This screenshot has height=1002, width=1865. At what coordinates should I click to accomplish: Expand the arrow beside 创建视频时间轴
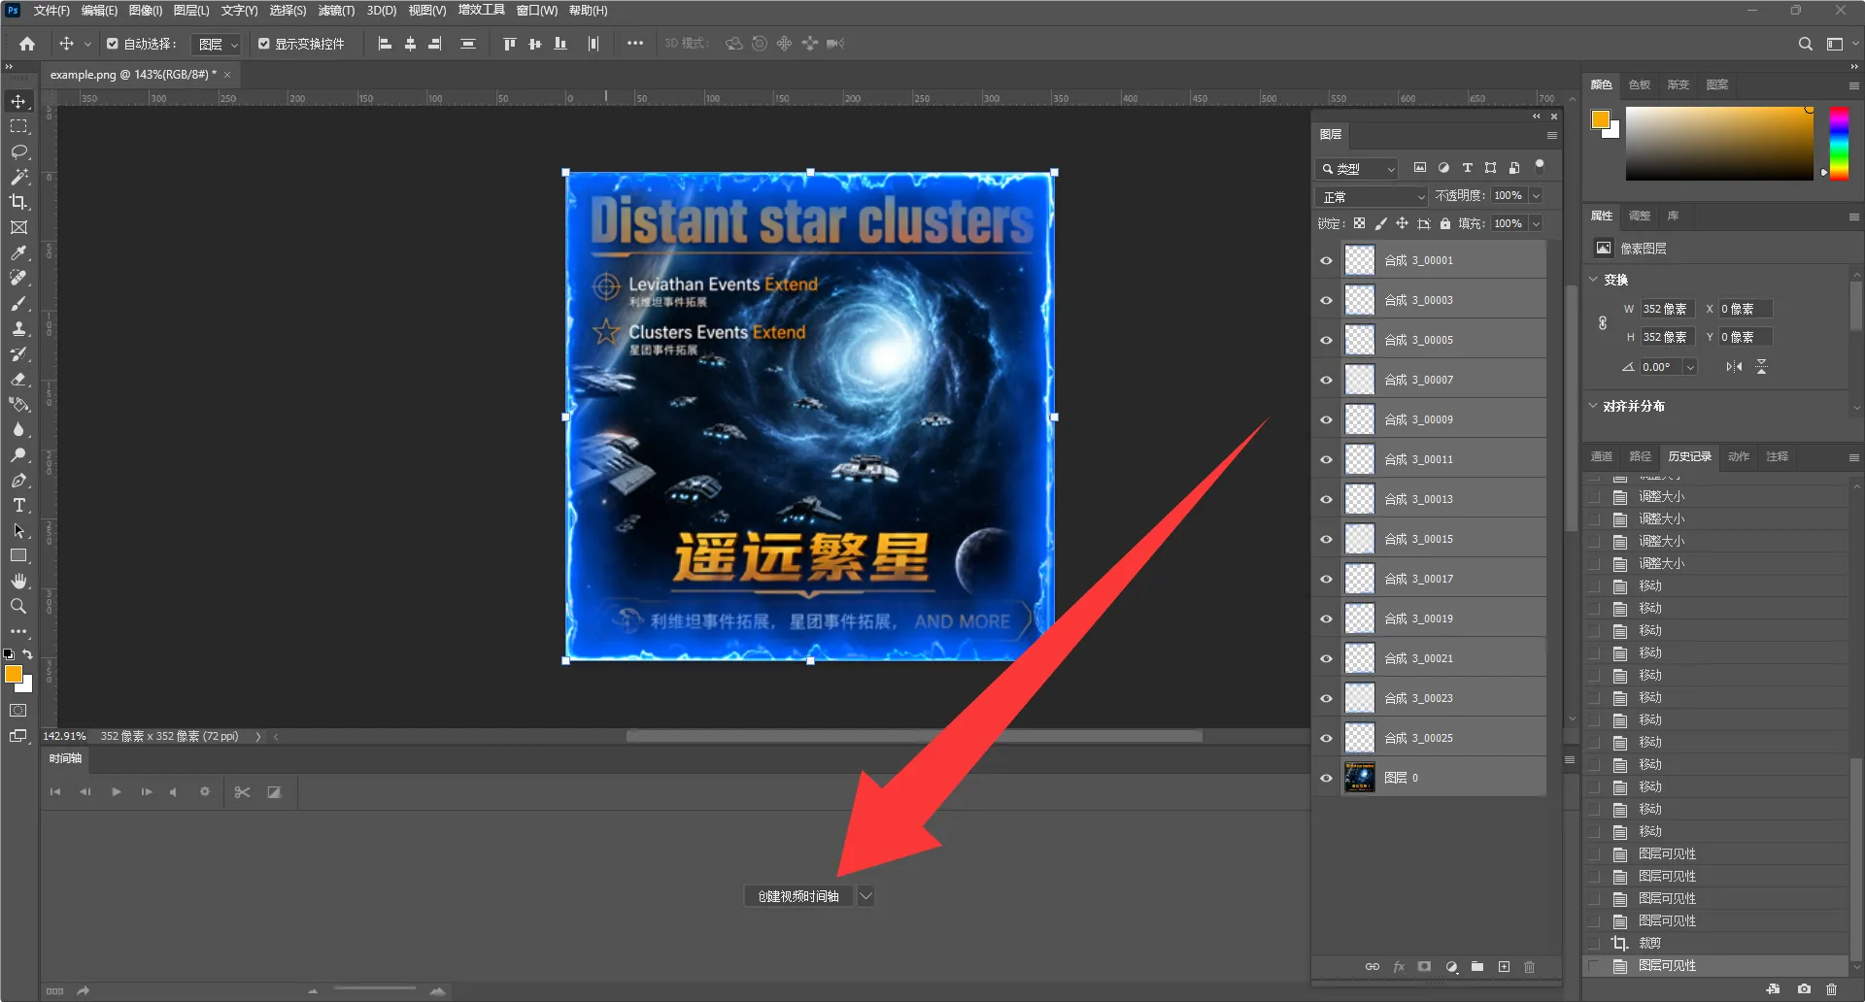pos(865,896)
